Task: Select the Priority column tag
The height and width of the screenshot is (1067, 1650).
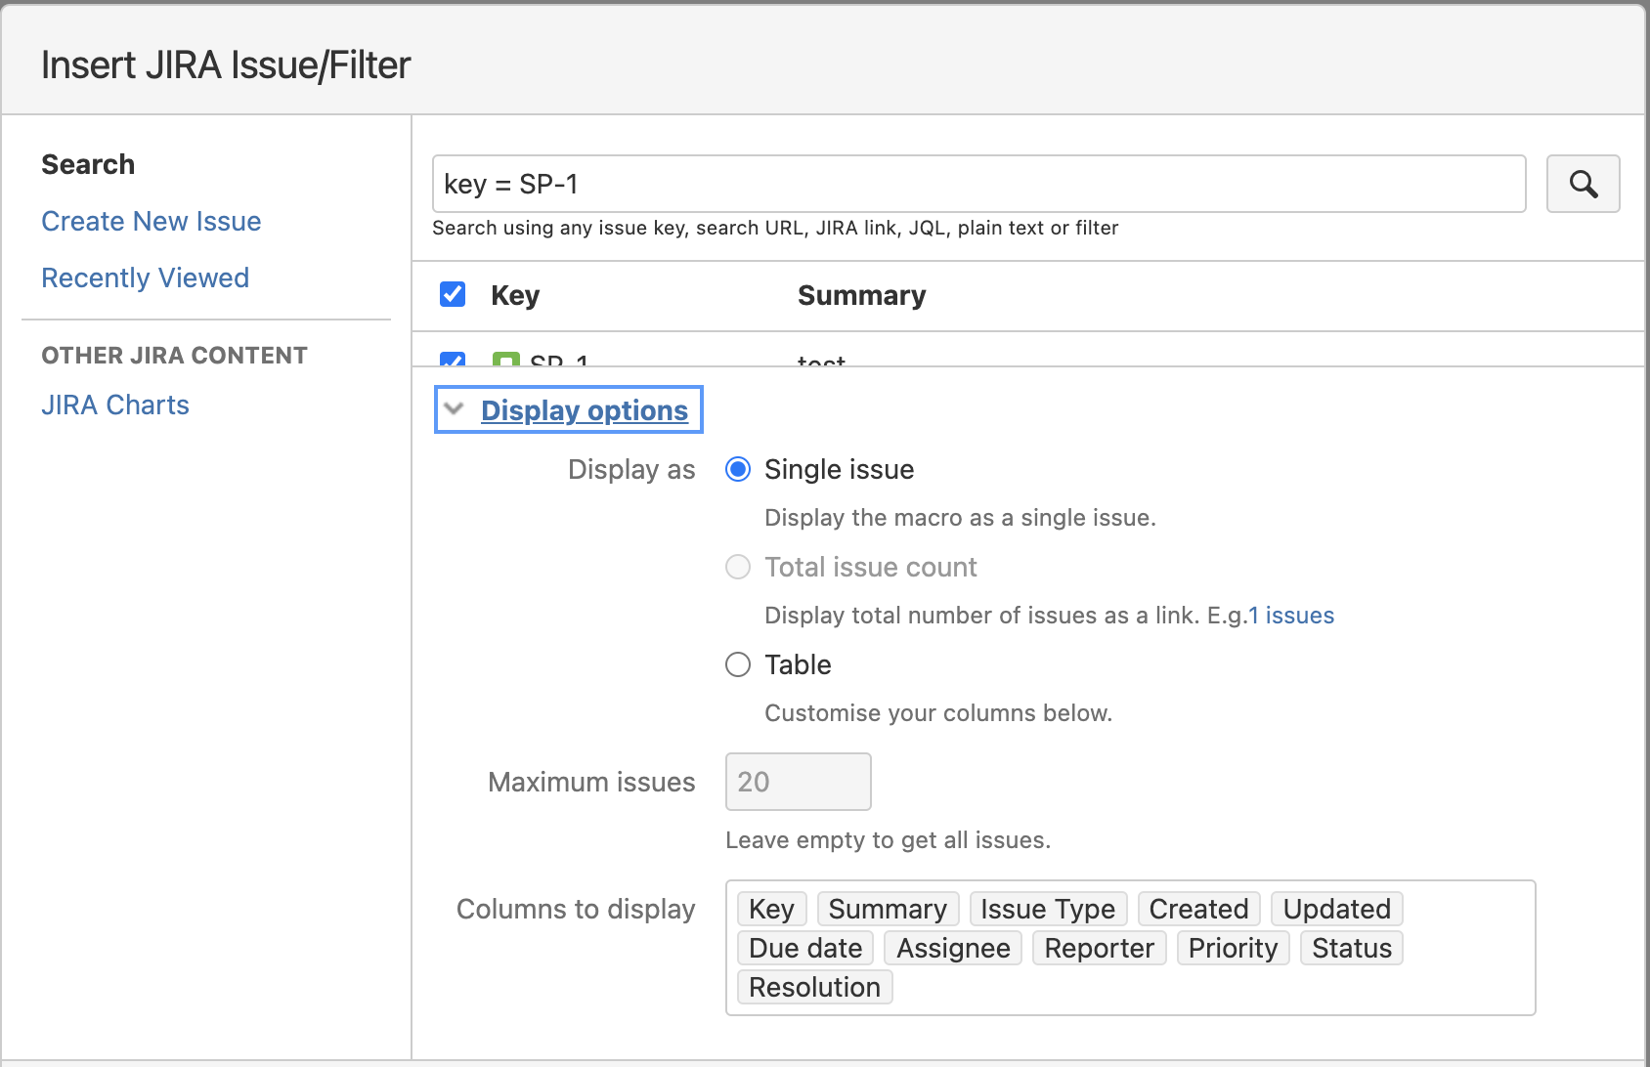Action: point(1232,947)
